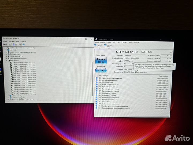Viewport: 193px width, 145px height.
Task: Click the 41 °C temperature button
Action: [x=101, y=70]
